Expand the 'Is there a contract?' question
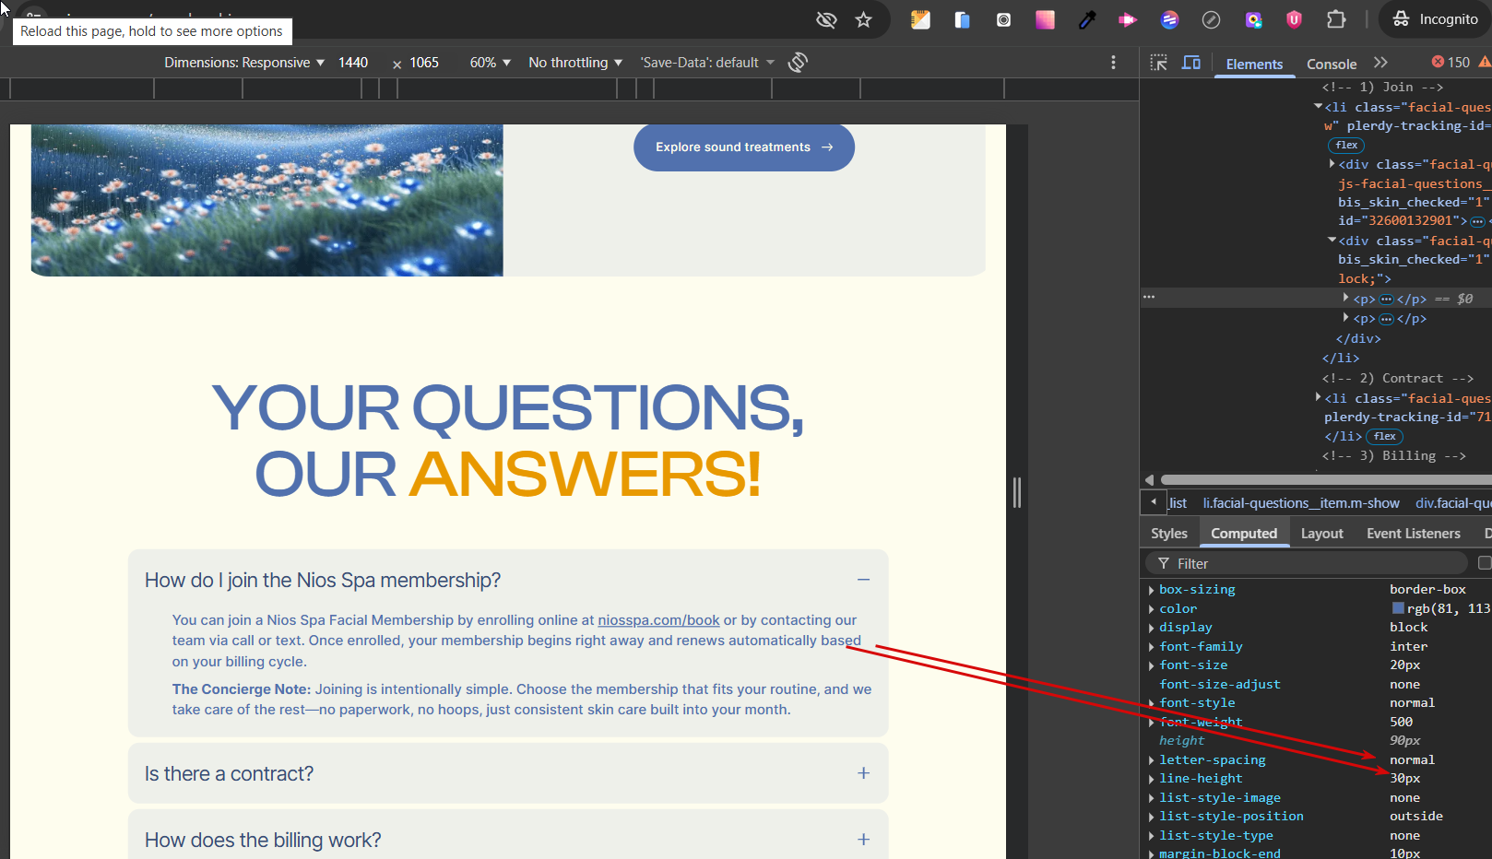1492x859 pixels. (863, 773)
